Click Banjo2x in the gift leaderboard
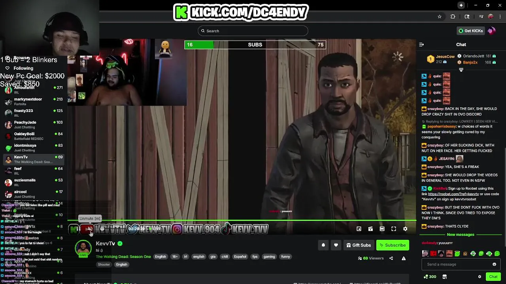Viewport: 506px width, 284px height. (470, 62)
